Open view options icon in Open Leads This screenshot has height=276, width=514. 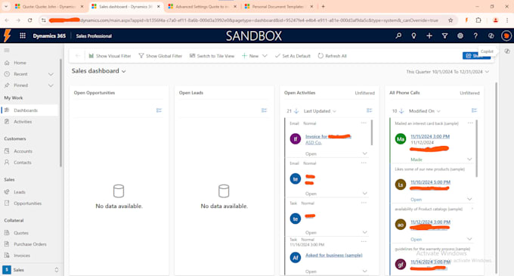point(265,110)
